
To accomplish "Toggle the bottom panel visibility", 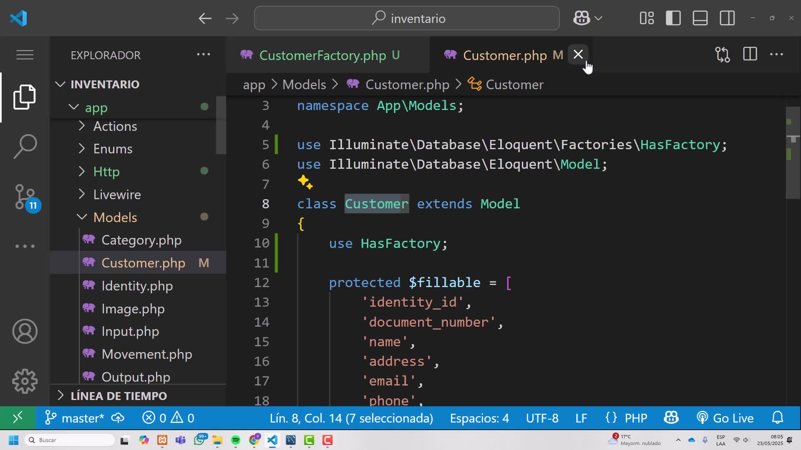I will click(700, 18).
